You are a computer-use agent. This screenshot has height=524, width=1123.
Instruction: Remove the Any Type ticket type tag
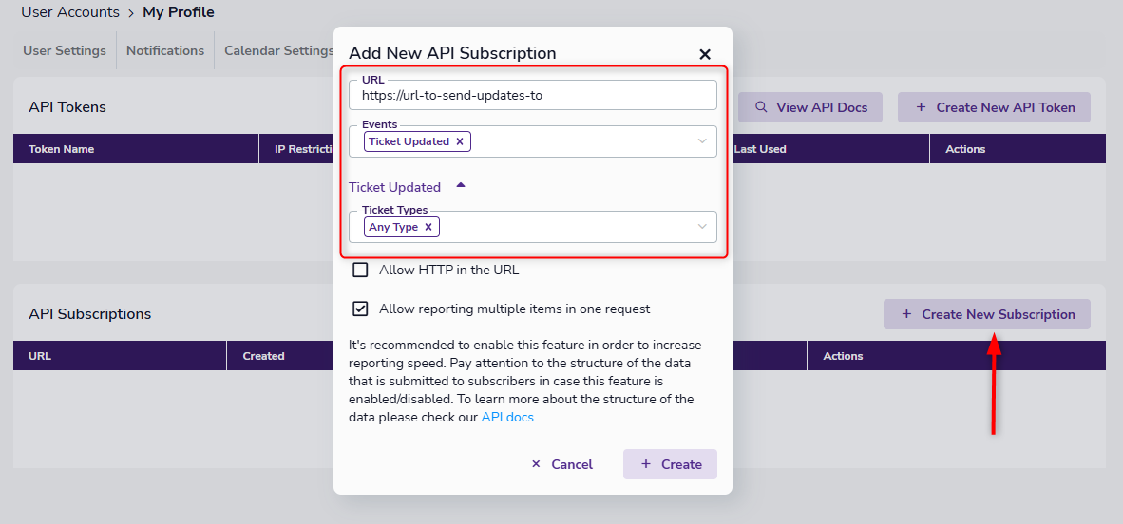pos(428,227)
